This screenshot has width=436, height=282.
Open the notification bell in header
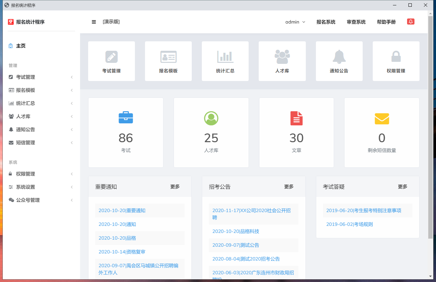tap(410, 22)
